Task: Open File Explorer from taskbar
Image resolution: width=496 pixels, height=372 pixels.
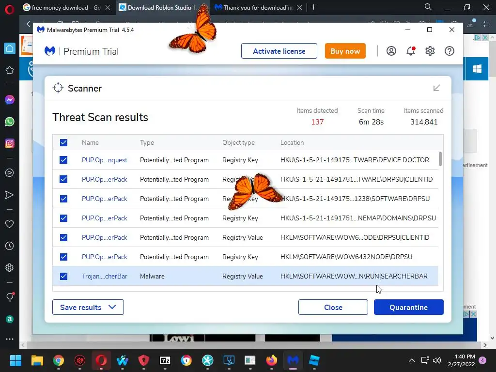Action: pos(37,360)
